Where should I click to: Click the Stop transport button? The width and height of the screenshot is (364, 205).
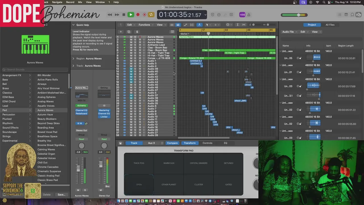tap(124, 15)
